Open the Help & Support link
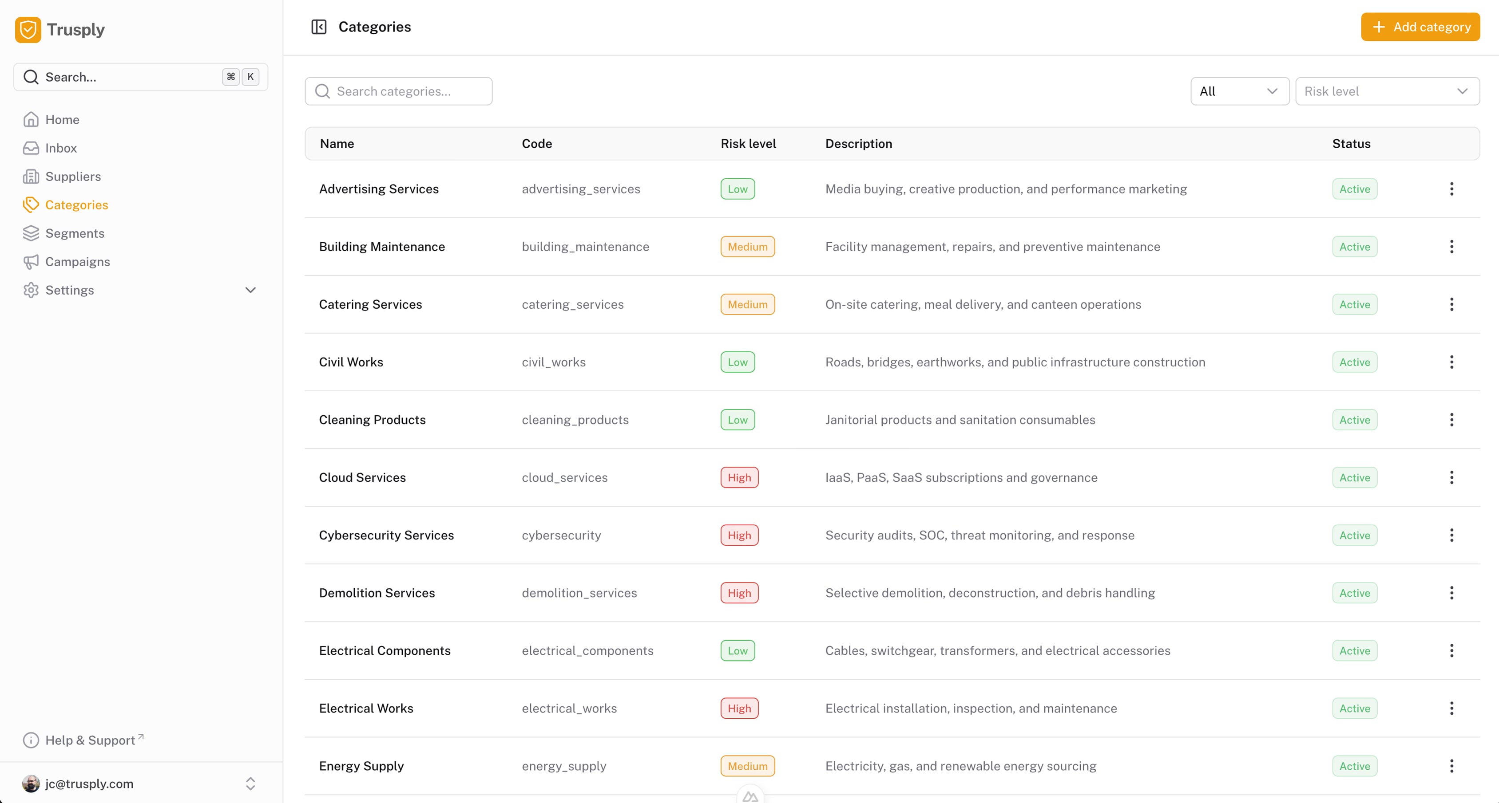 90,740
